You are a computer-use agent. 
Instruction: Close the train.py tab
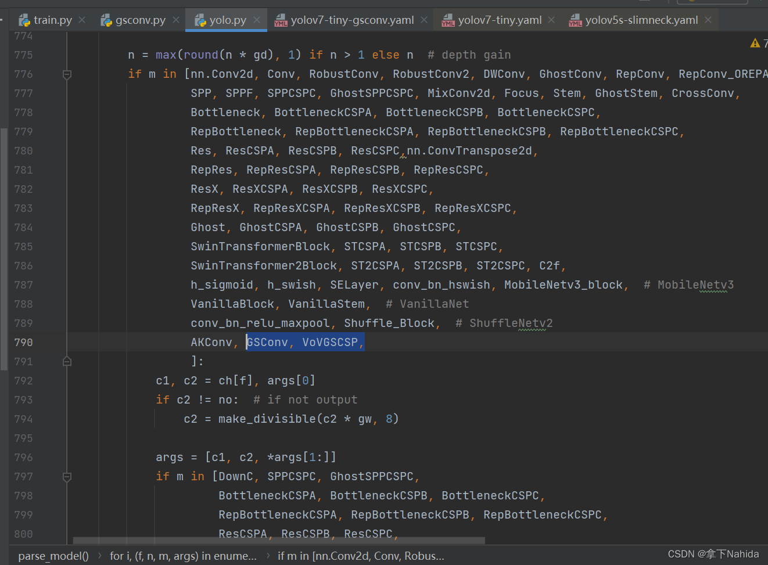(x=82, y=20)
